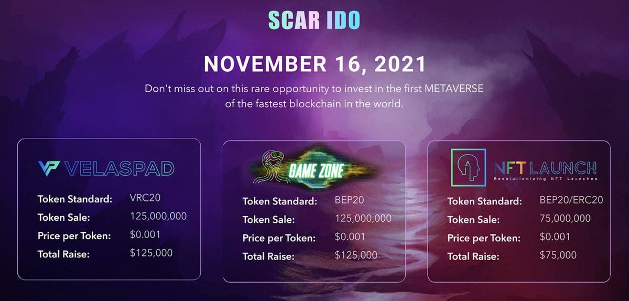The height and width of the screenshot is (301, 629).
Task: Select the SCAR IDO heading
Action: click(x=314, y=19)
